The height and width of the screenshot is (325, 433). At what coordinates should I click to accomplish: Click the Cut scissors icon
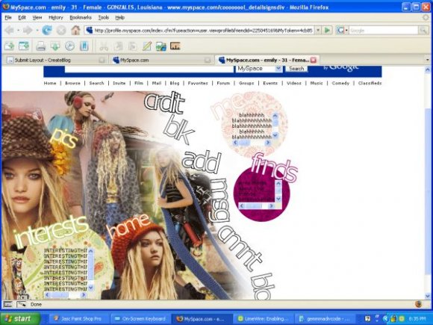pos(104,46)
